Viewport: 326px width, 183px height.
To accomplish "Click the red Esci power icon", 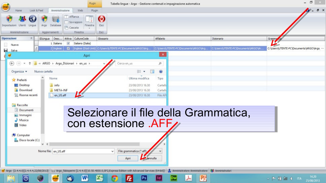I will (x=101, y=21).
